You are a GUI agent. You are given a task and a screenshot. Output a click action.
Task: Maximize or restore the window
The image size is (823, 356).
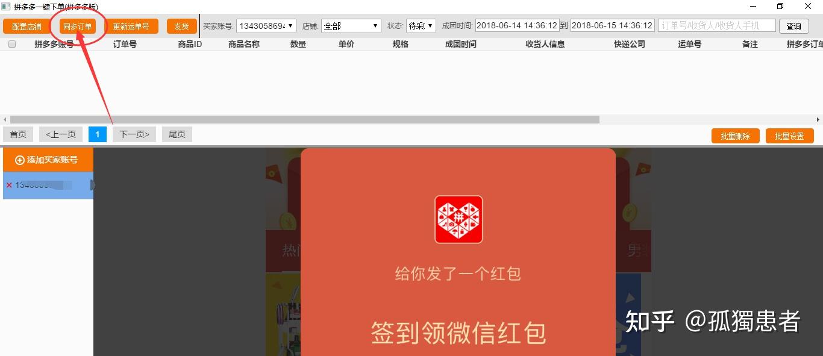tap(780, 6)
